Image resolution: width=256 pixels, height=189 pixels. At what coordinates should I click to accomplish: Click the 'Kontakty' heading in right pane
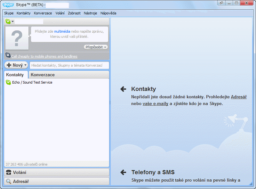pyautogui.click(x=143, y=89)
